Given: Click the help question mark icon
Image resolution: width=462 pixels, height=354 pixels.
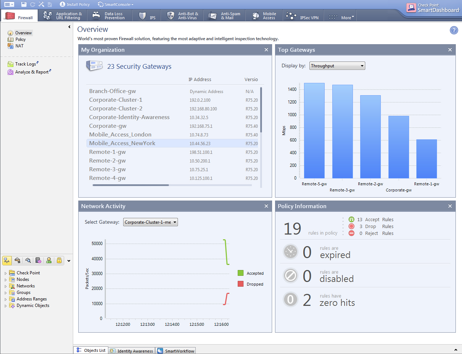Looking at the screenshot, I should [454, 30].
